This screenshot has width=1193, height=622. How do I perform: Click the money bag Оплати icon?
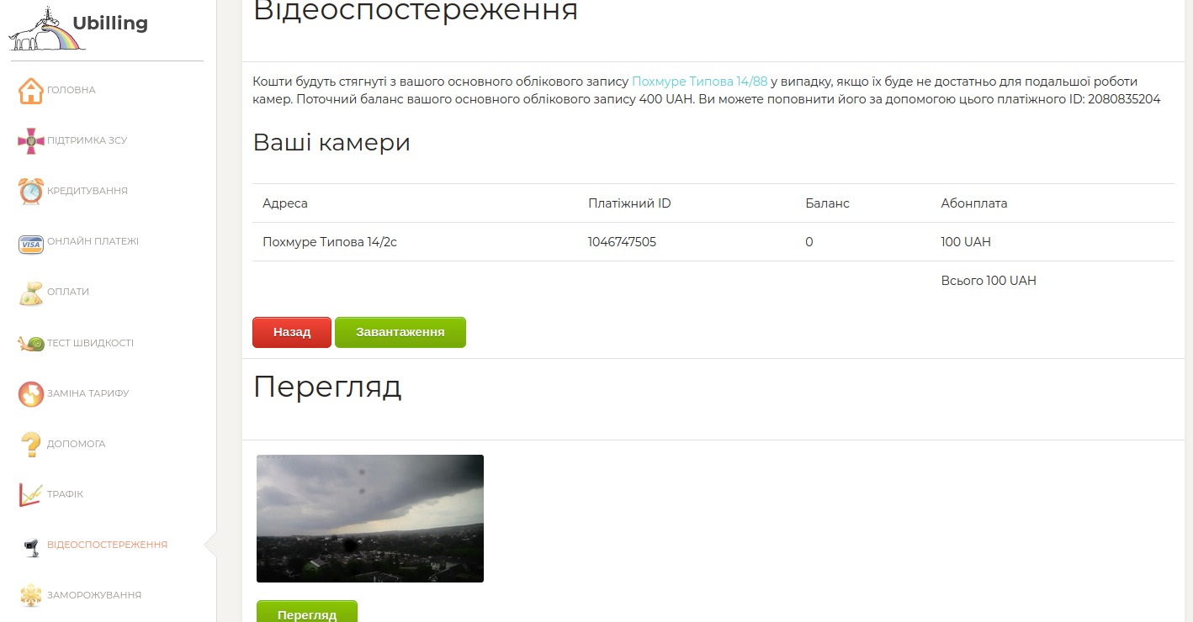pyautogui.click(x=30, y=293)
